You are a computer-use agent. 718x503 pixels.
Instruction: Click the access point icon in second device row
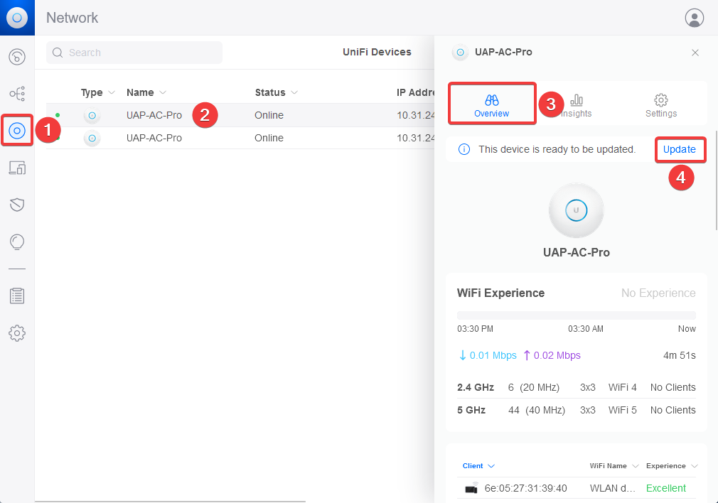click(x=92, y=138)
